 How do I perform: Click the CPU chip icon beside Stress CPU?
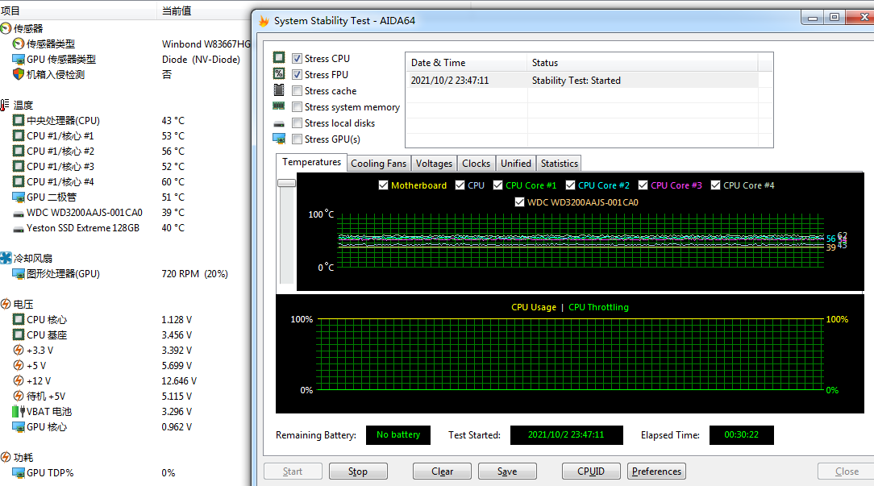point(279,57)
